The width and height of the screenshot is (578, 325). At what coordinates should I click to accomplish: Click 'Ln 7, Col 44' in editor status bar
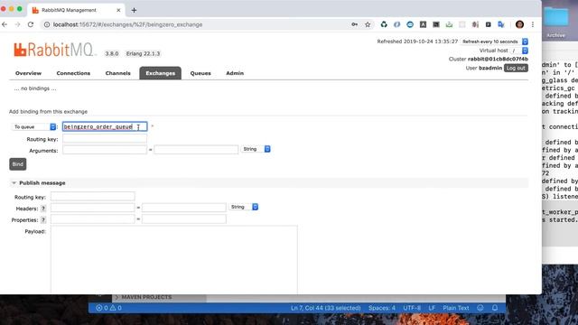(x=325, y=308)
